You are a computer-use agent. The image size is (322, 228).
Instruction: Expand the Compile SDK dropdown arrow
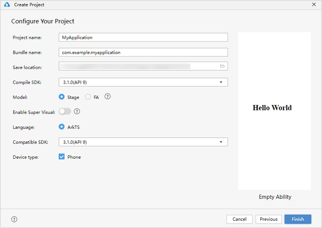pyautogui.click(x=221, y=82)
